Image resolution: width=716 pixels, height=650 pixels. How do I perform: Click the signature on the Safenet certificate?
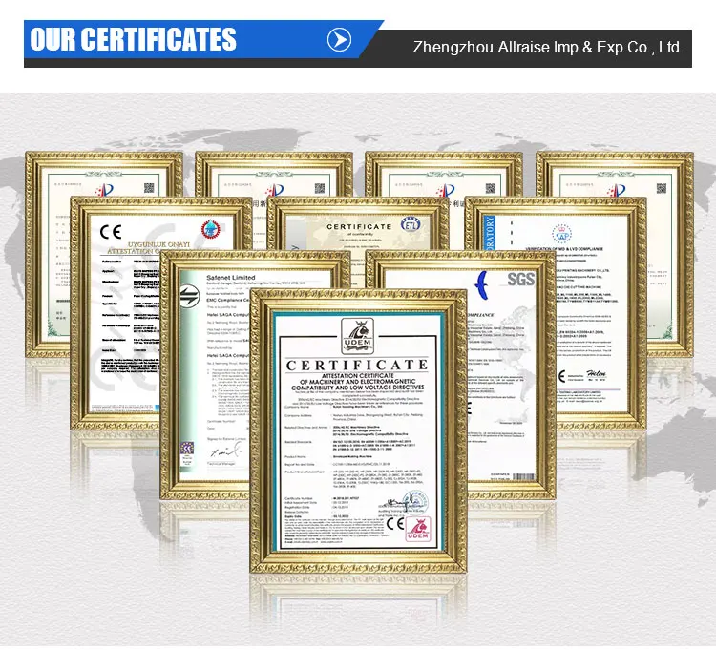pos(225,452)
